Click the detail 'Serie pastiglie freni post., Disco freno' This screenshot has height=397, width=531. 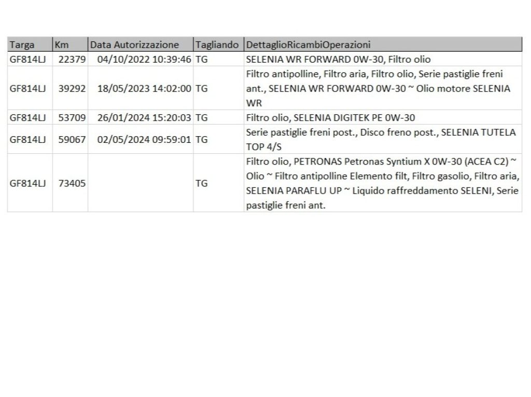tap(383, 139)
